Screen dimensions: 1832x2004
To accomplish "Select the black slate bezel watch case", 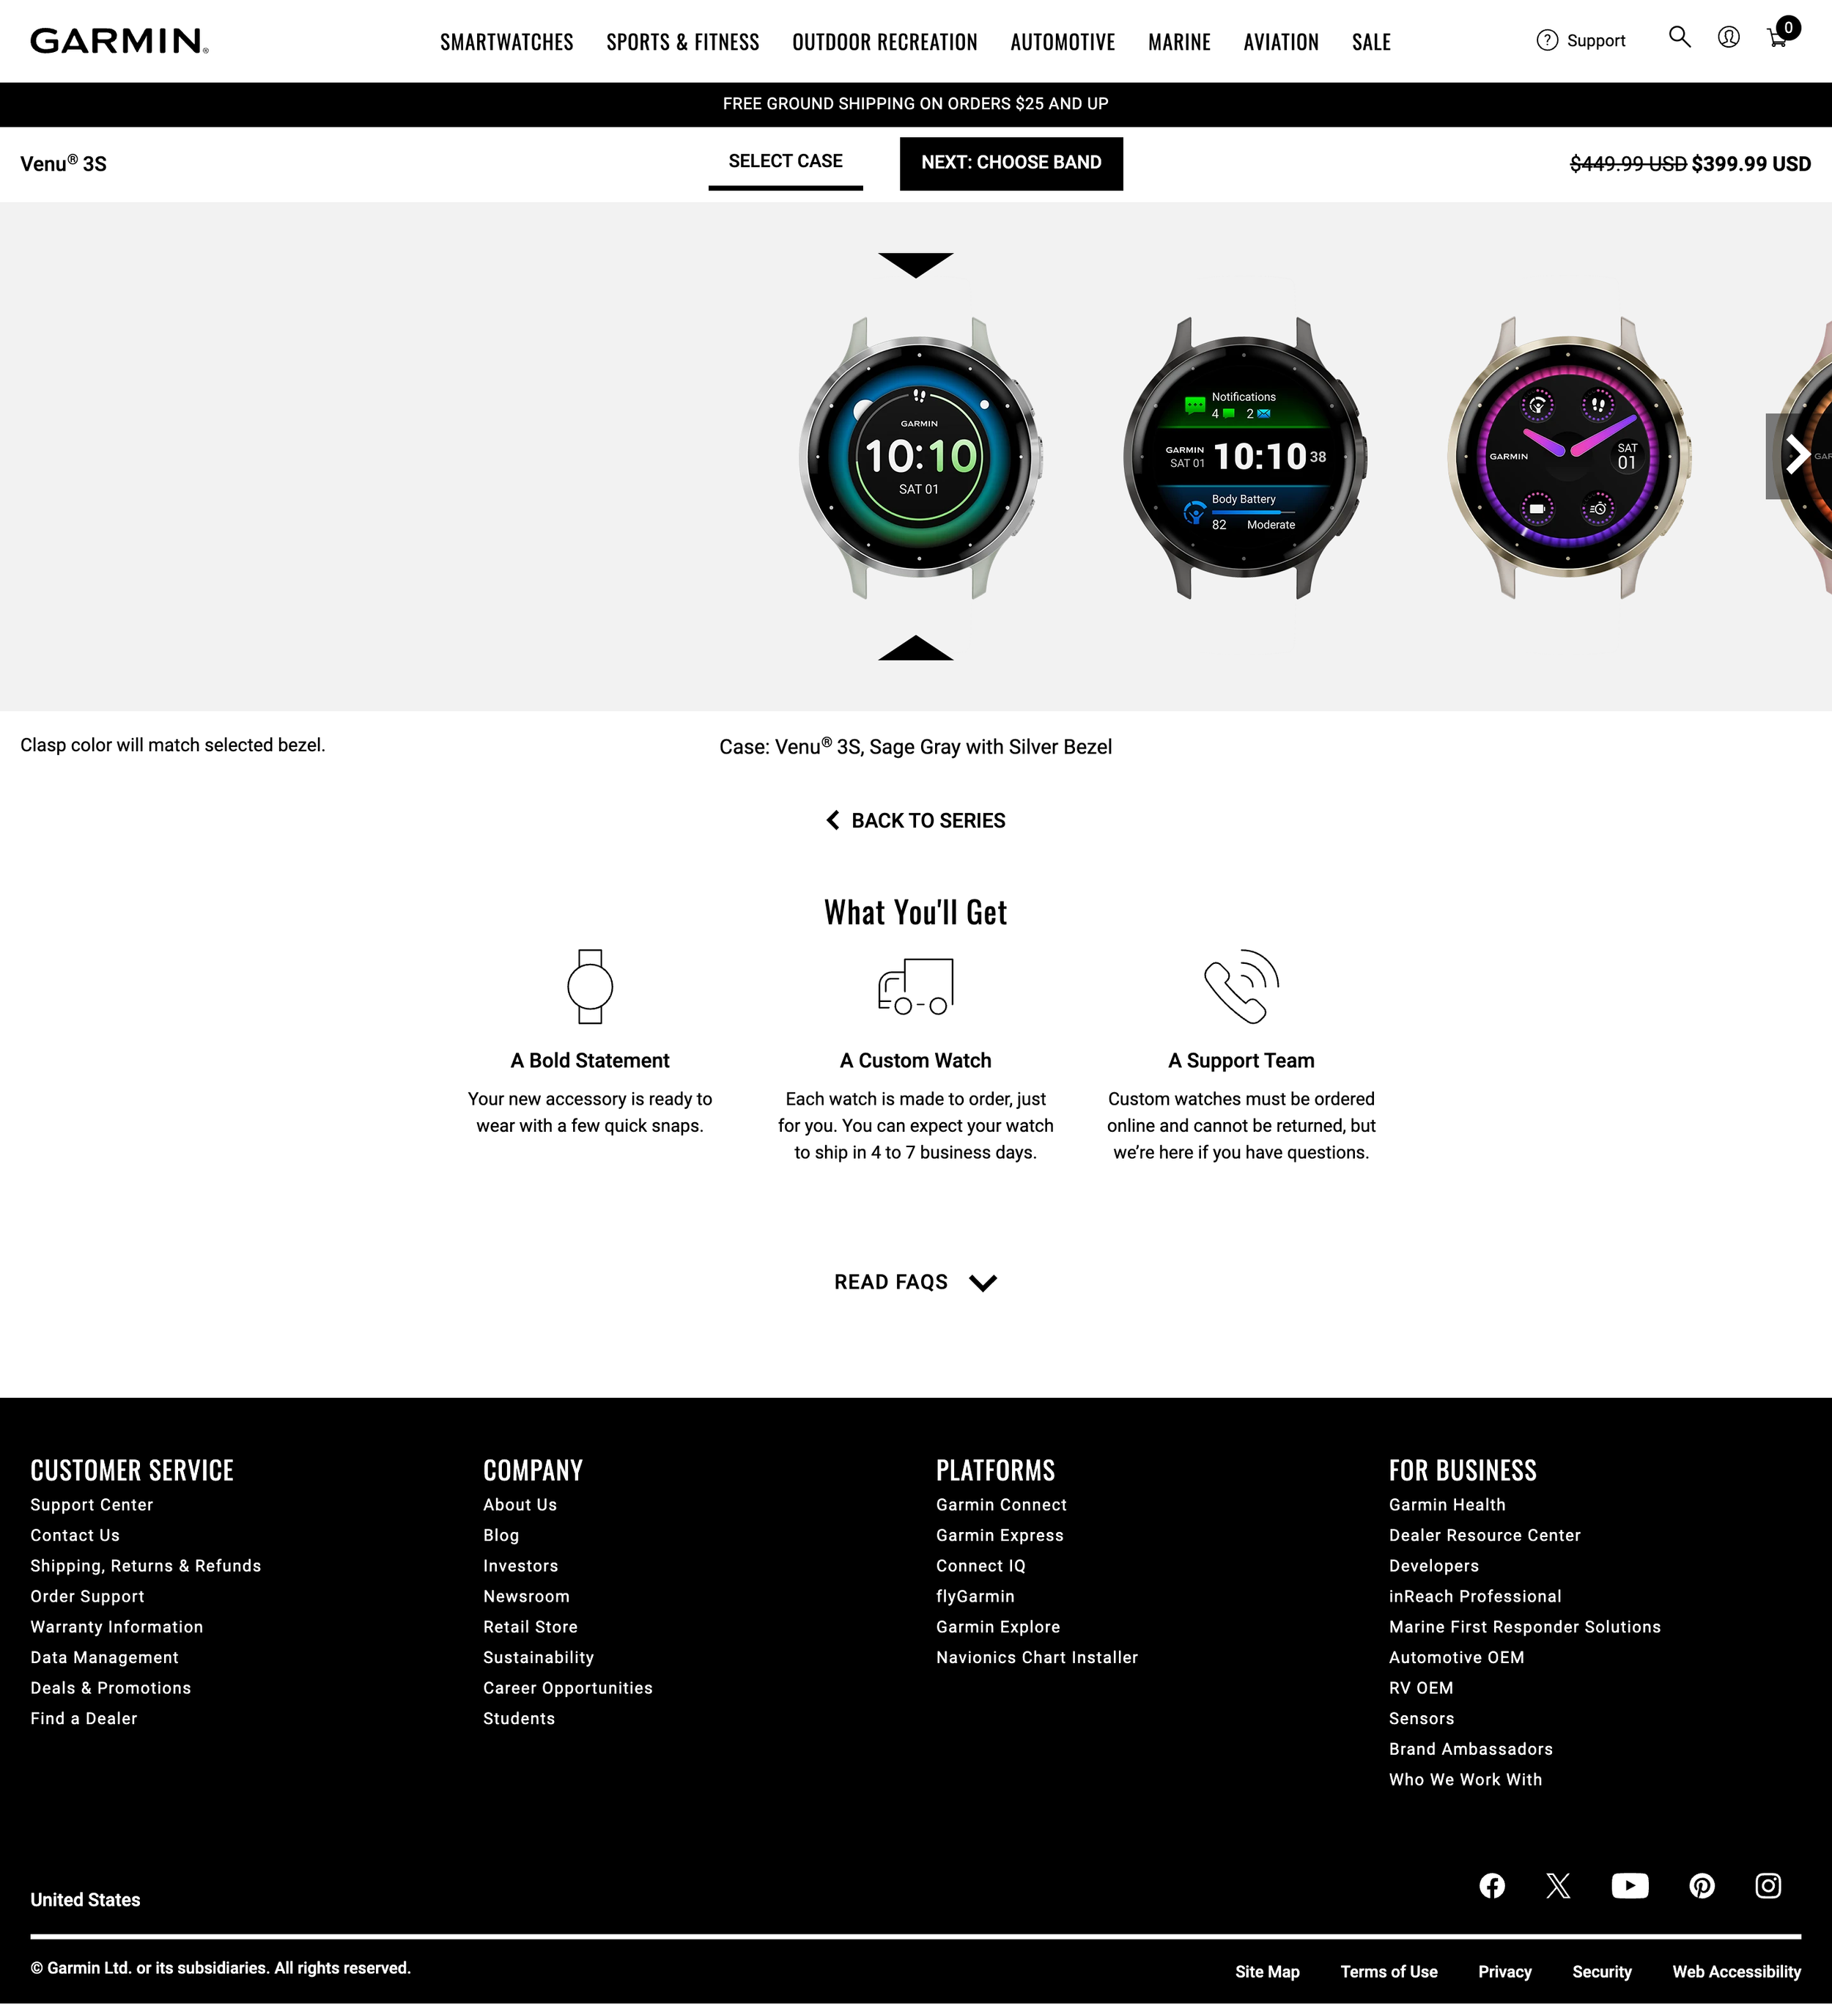I will click(x=1244, y=457).
